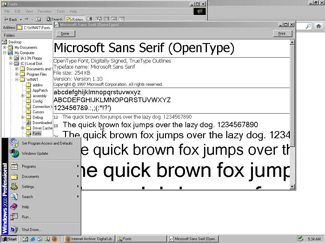Launch Firefox from Quick Launch
This screenshot has width=325, height=243.
click(x=55, y=239)
